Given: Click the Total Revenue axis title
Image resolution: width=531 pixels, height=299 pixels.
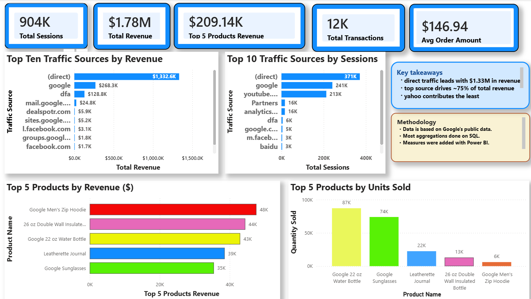Looking at the screenshot, I should tap(138, 167).
